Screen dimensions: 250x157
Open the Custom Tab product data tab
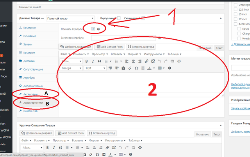click(30, 111)
